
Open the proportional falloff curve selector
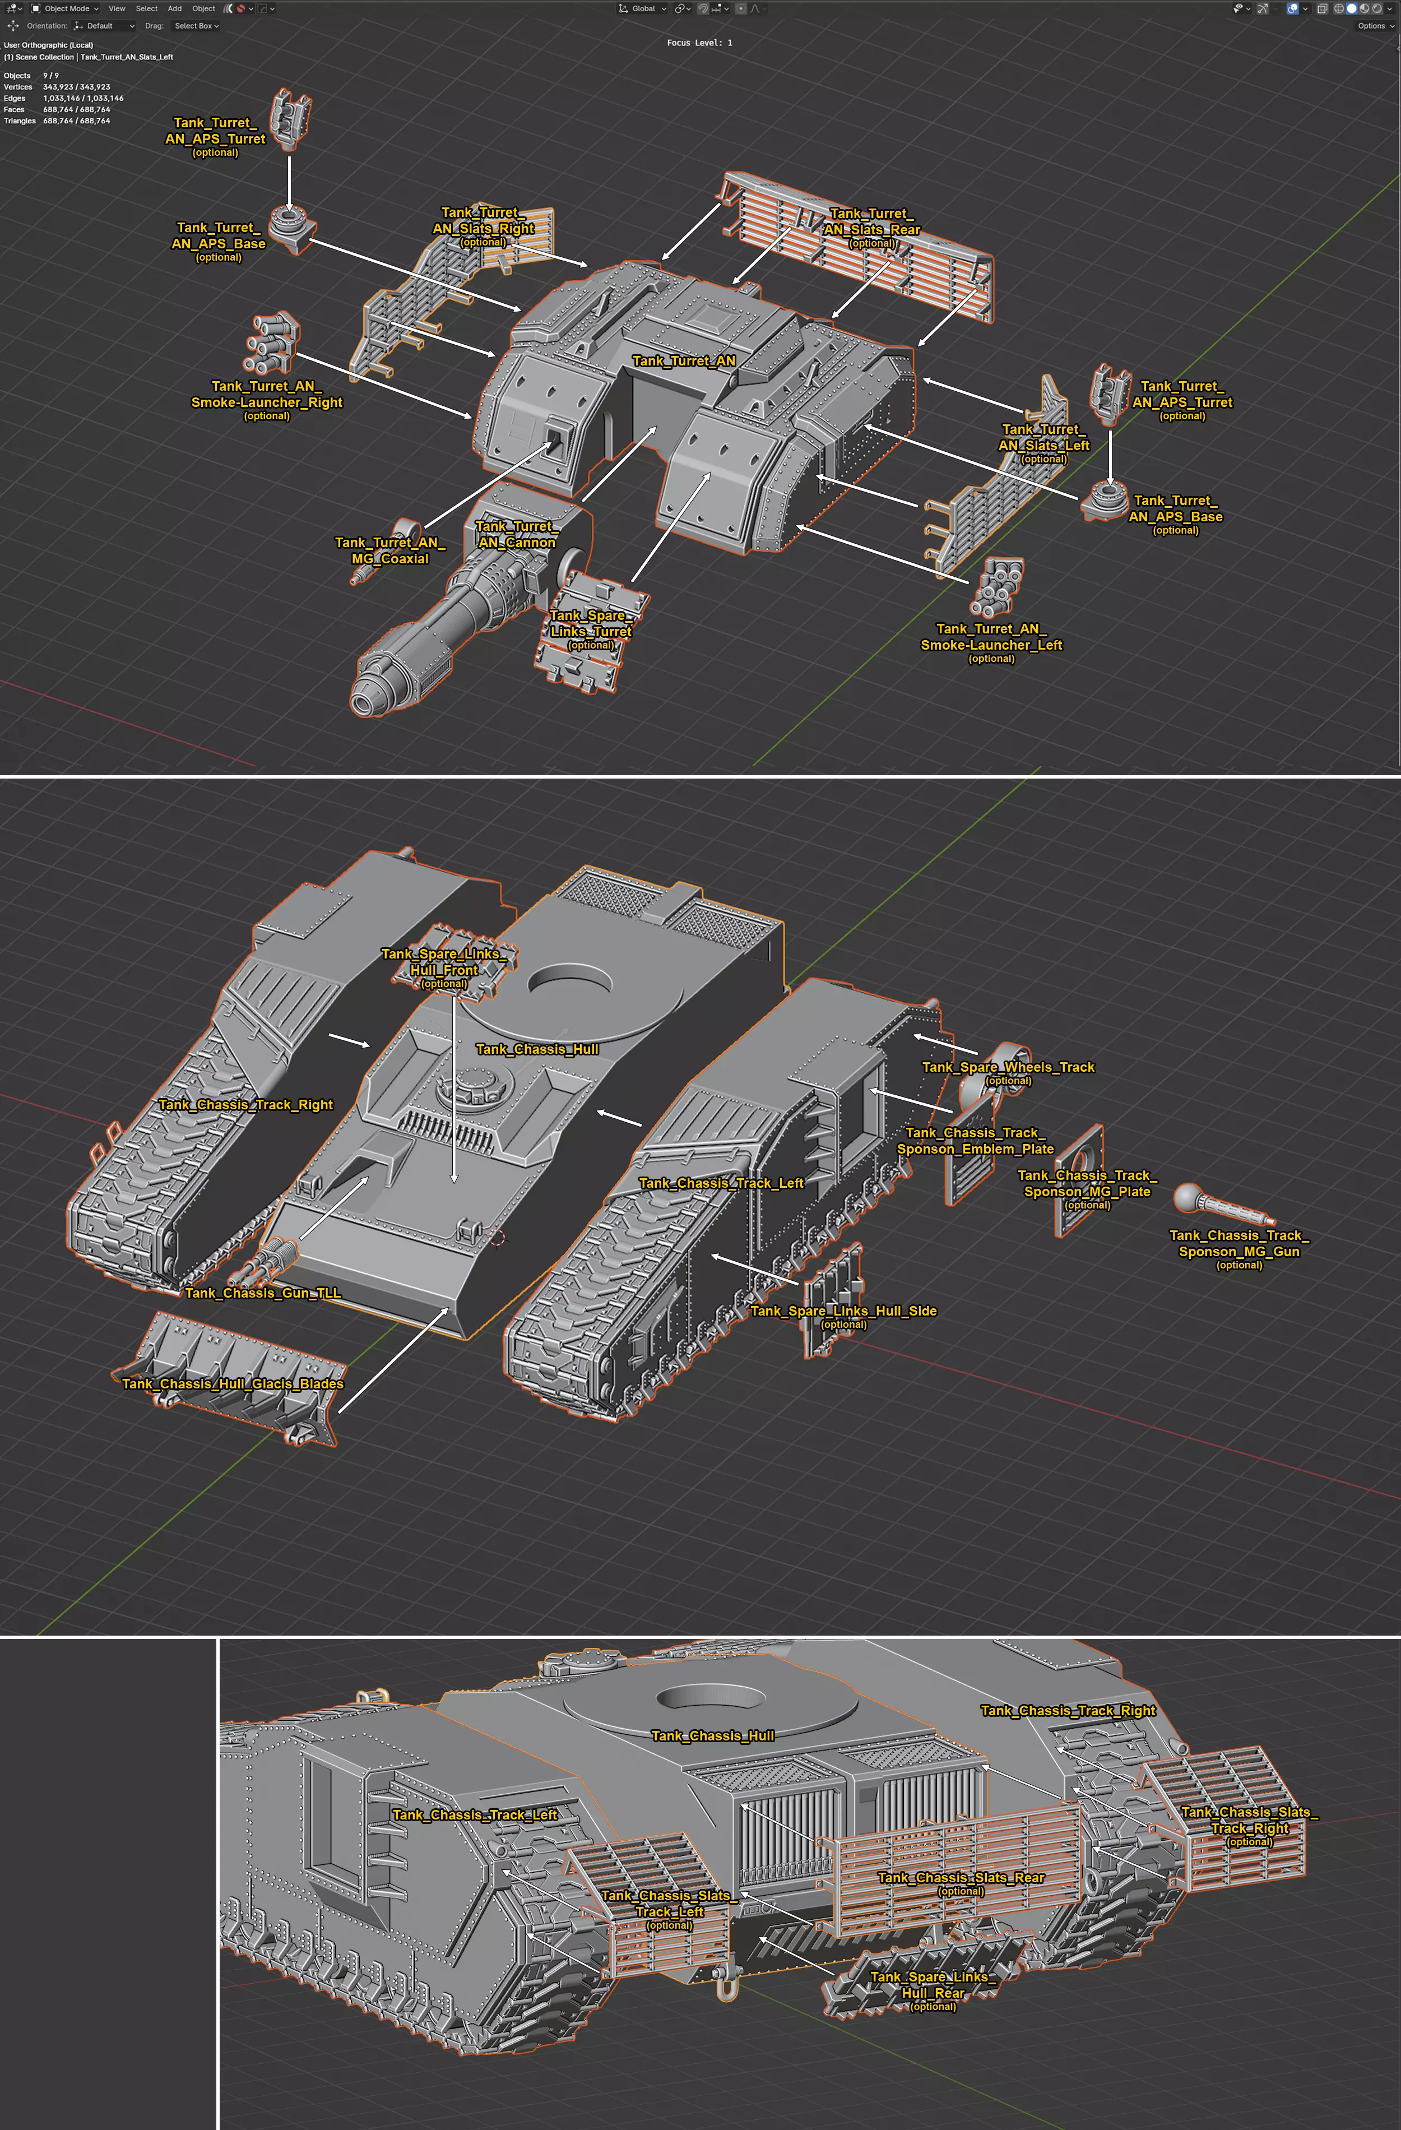(x=759, y=8)
